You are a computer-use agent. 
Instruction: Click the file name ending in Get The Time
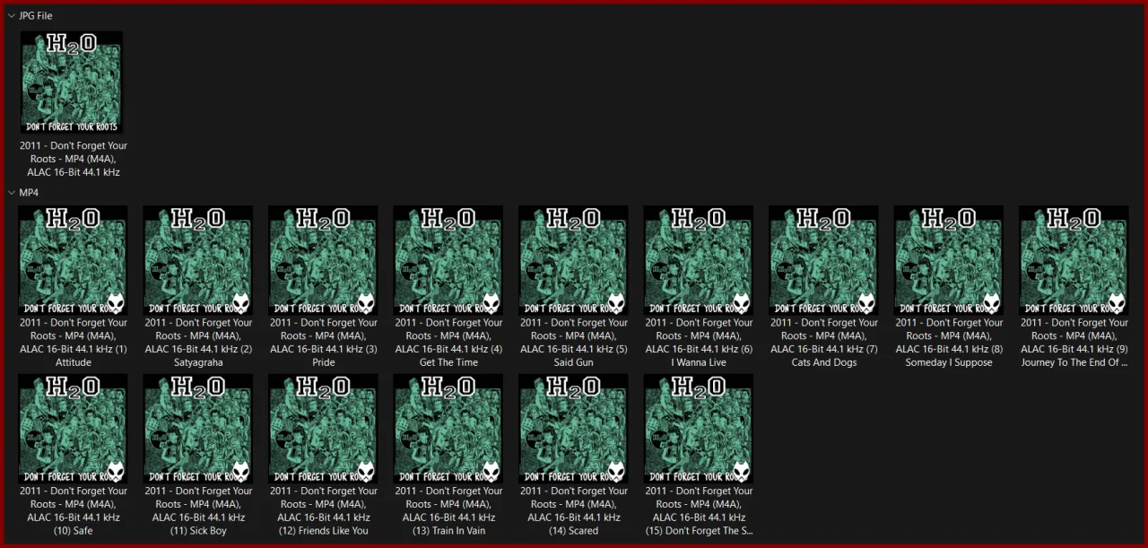pyautogui.click(x=448, y=343)
